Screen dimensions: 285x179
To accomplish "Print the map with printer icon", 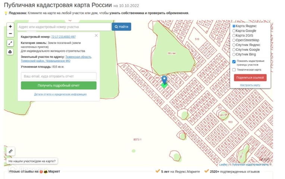I will pyautogui.click(x=10, y=52).
